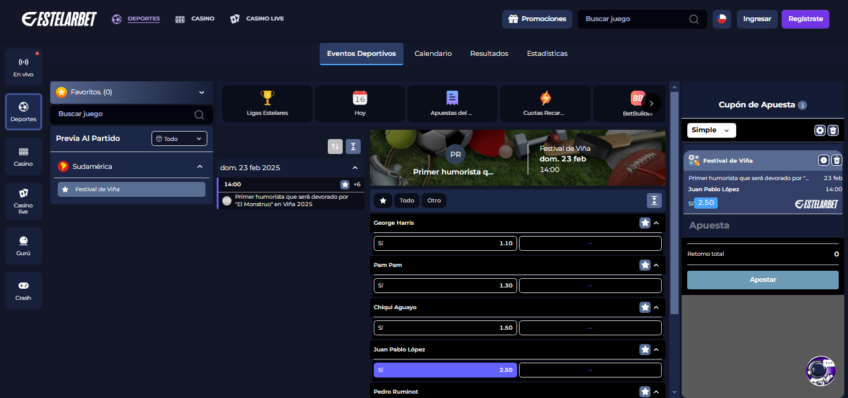Open the Todo time filter dropdown

tap(179, 138)
